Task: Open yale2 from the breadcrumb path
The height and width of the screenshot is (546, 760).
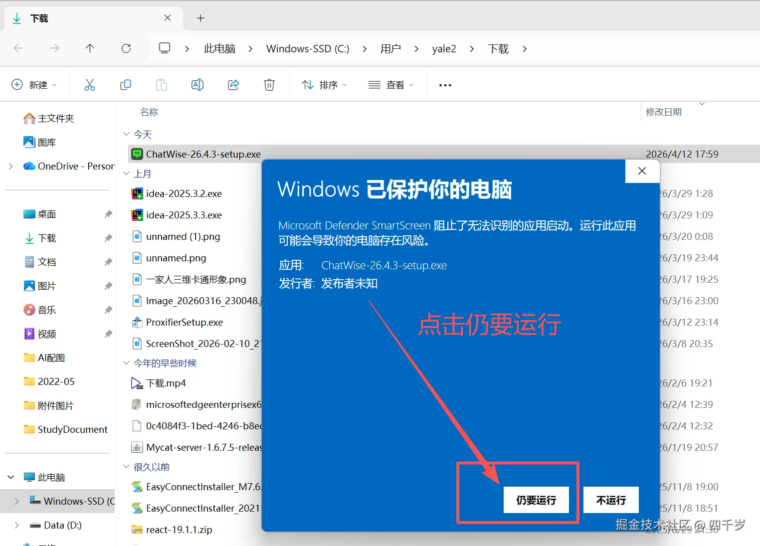Action: coord(444,48)
